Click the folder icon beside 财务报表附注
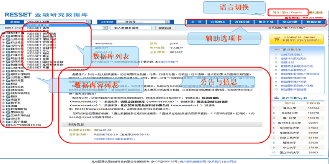This screenshot has height=164, width=329. click(x=8, y=93)
